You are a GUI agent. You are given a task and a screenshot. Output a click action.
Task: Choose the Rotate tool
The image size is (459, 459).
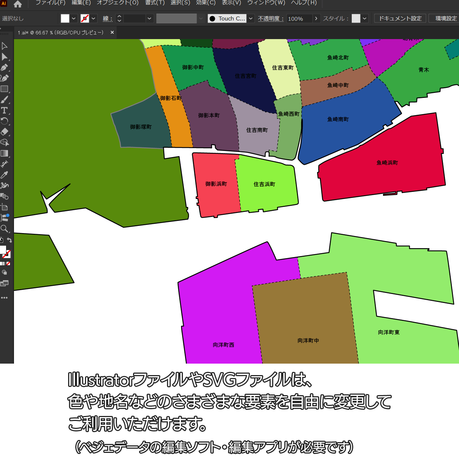(4, 121)
